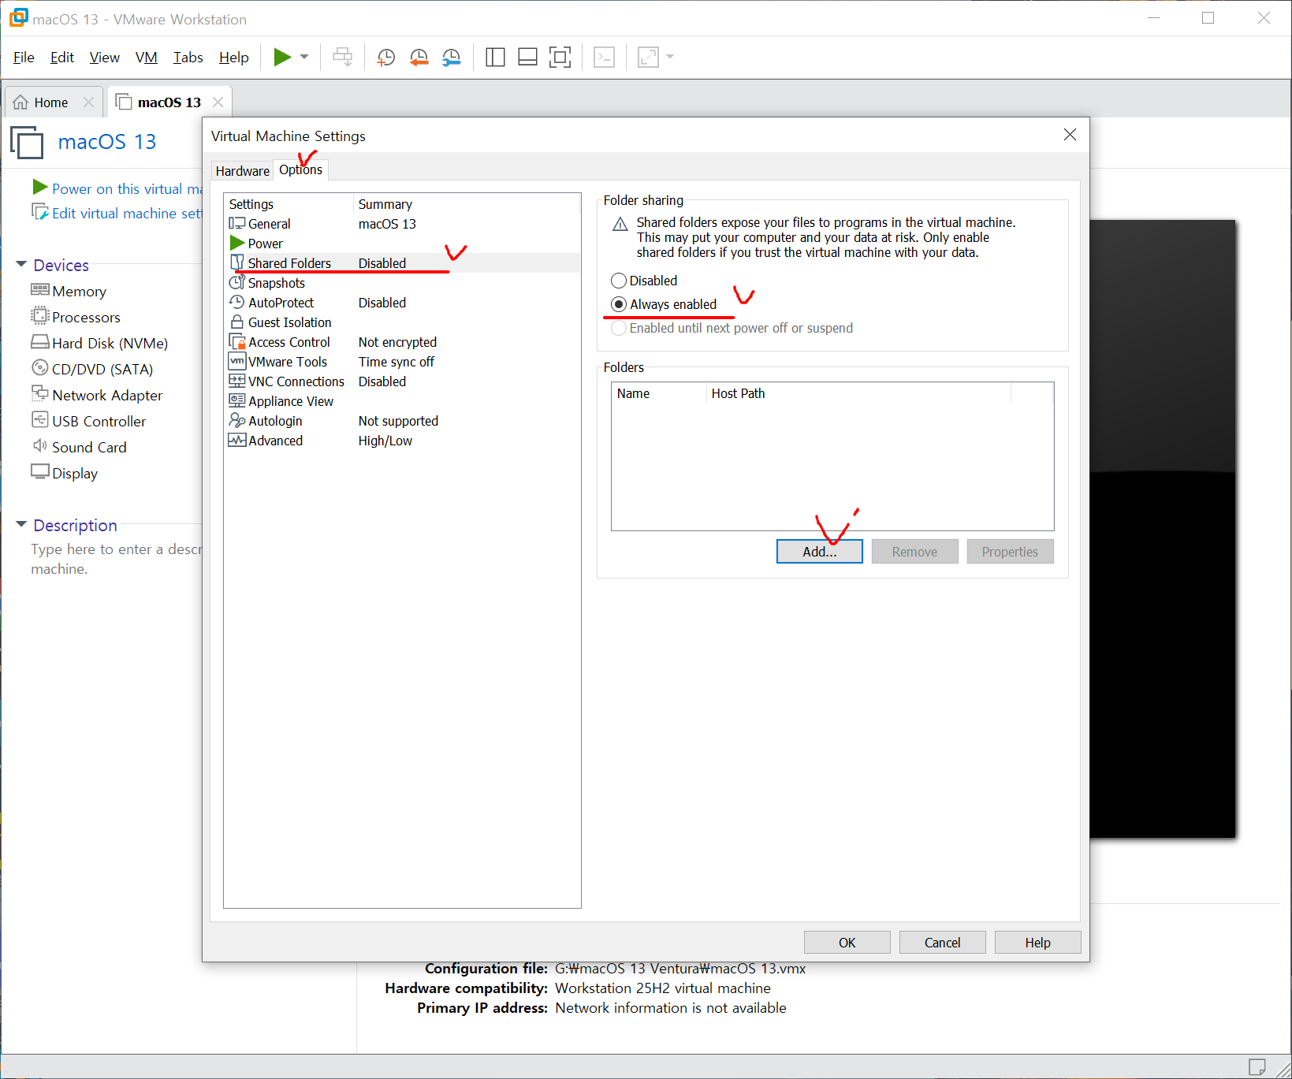Select the General settings row

coord(402,224)
